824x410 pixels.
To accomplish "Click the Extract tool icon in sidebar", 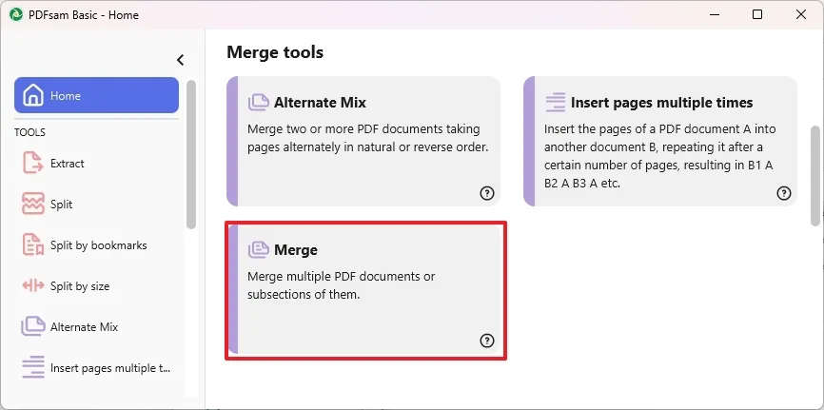I will click(33, 164).
